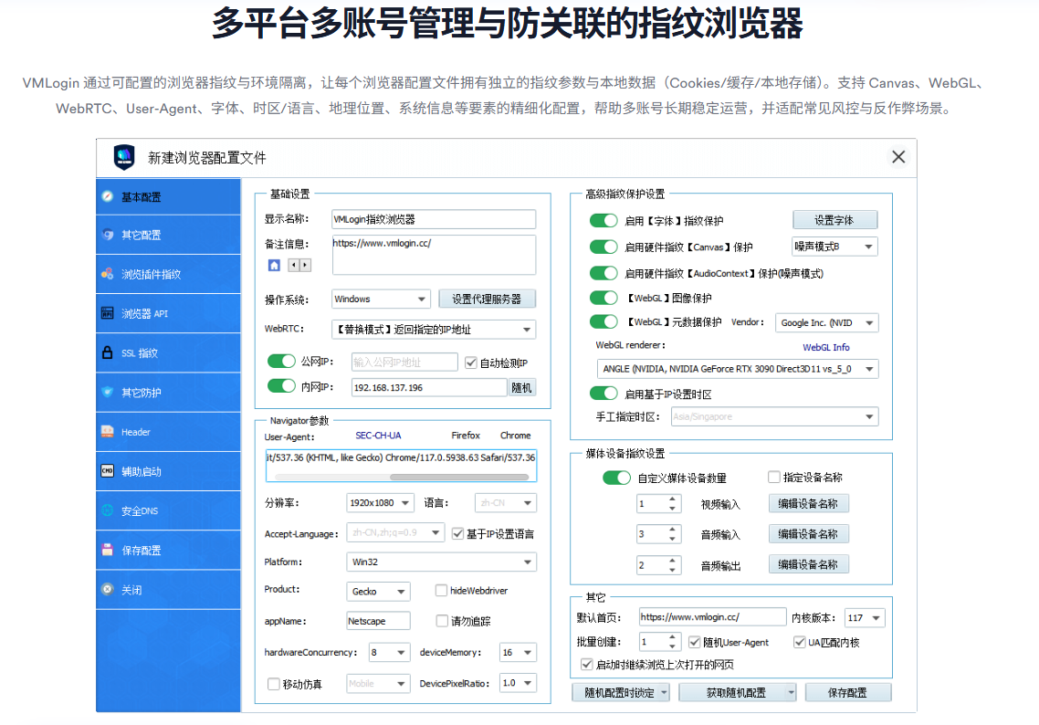Open DevicePixelRatio dropdown
This screenshot has width=1039, height=725.
click(518, 683)
